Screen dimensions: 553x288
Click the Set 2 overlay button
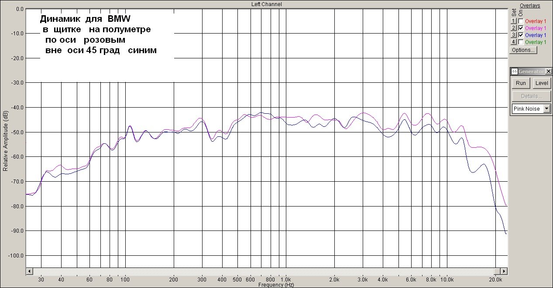(x=514, y=28)
